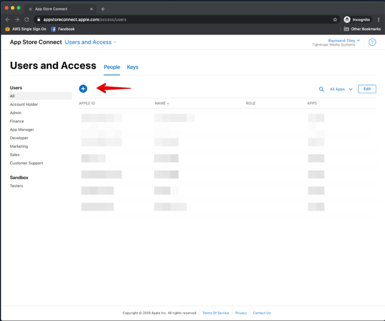The height and width of the screenshot is (321, 385).
Task: Sort the table by the NAME column
Action: click(162, 103)
